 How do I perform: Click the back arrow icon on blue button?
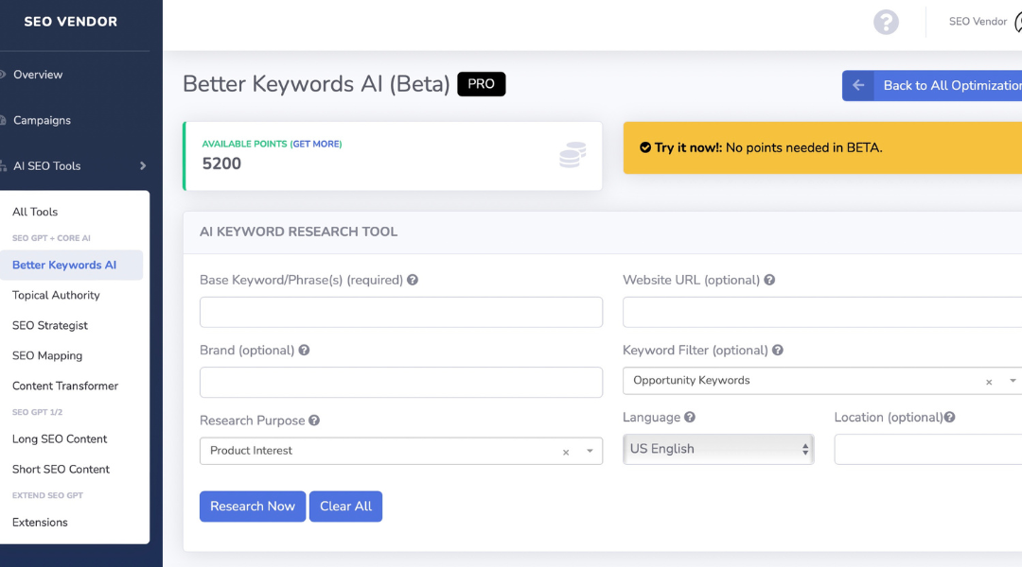click(858, 85)
